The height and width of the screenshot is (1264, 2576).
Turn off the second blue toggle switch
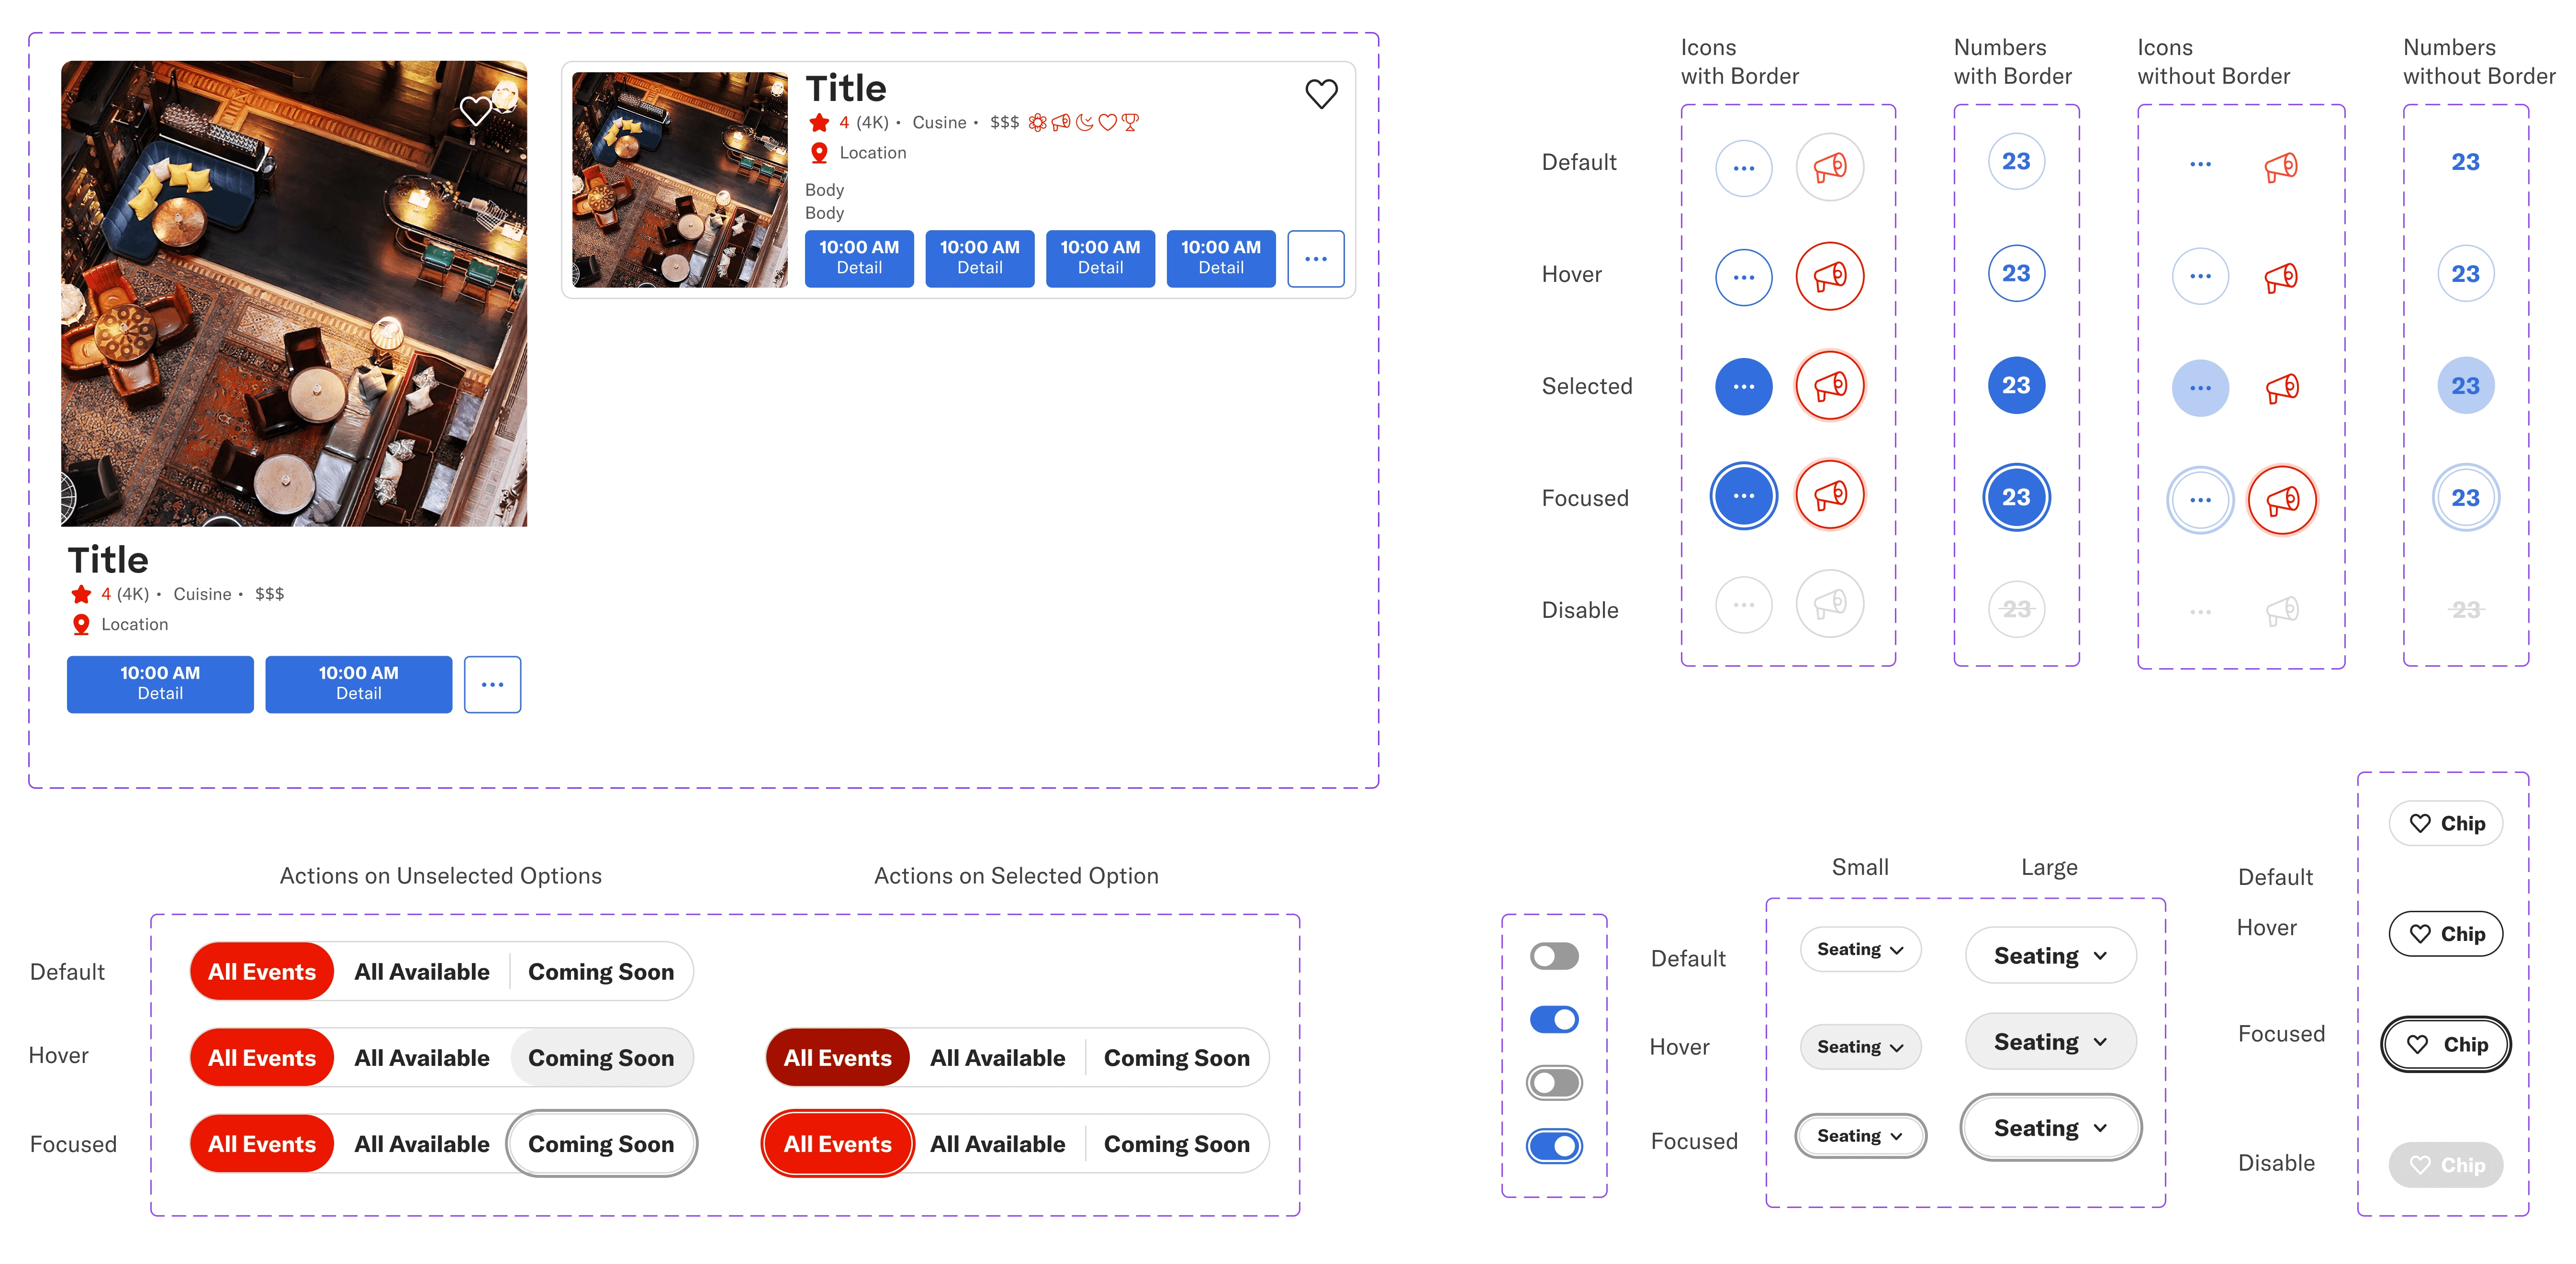pos(1554,1019)
